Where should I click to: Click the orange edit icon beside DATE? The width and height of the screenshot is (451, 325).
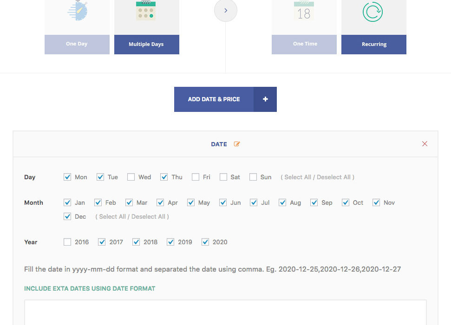[237, 144]
